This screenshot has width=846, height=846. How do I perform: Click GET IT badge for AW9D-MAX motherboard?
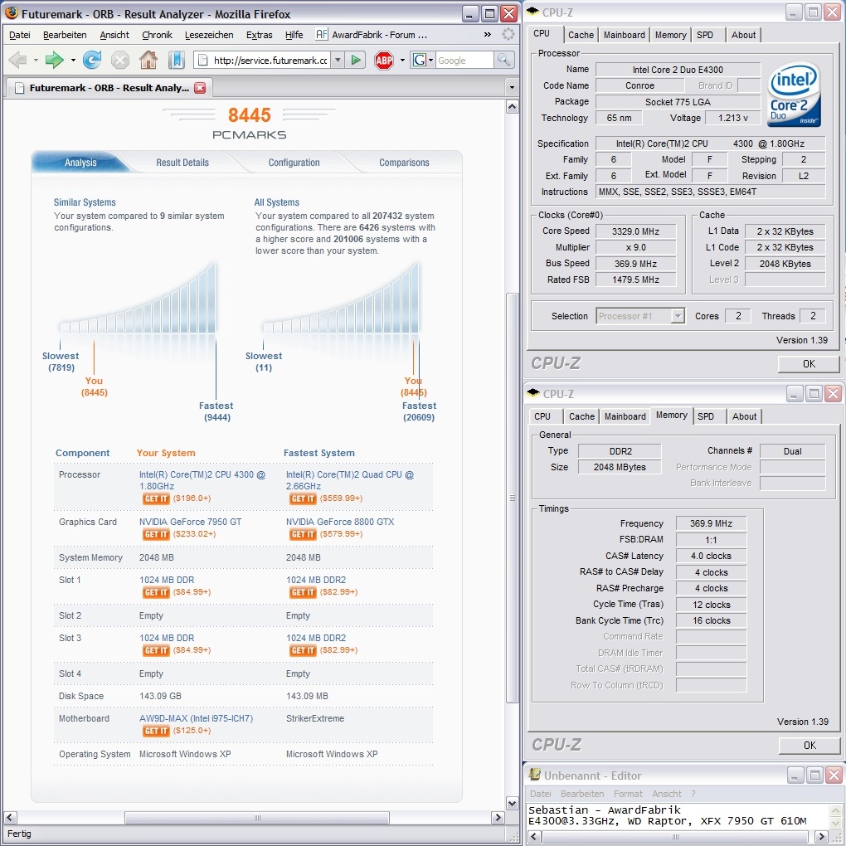click(156, 731)
